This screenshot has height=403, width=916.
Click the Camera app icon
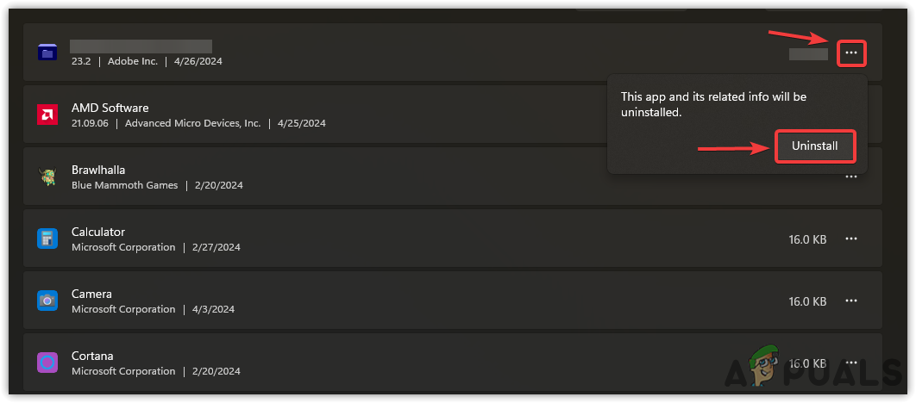(47, 301)
